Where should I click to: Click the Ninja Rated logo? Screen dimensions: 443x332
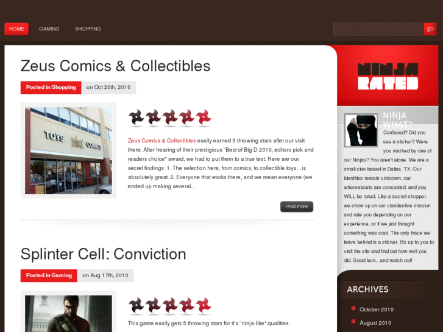coord(388,76)
